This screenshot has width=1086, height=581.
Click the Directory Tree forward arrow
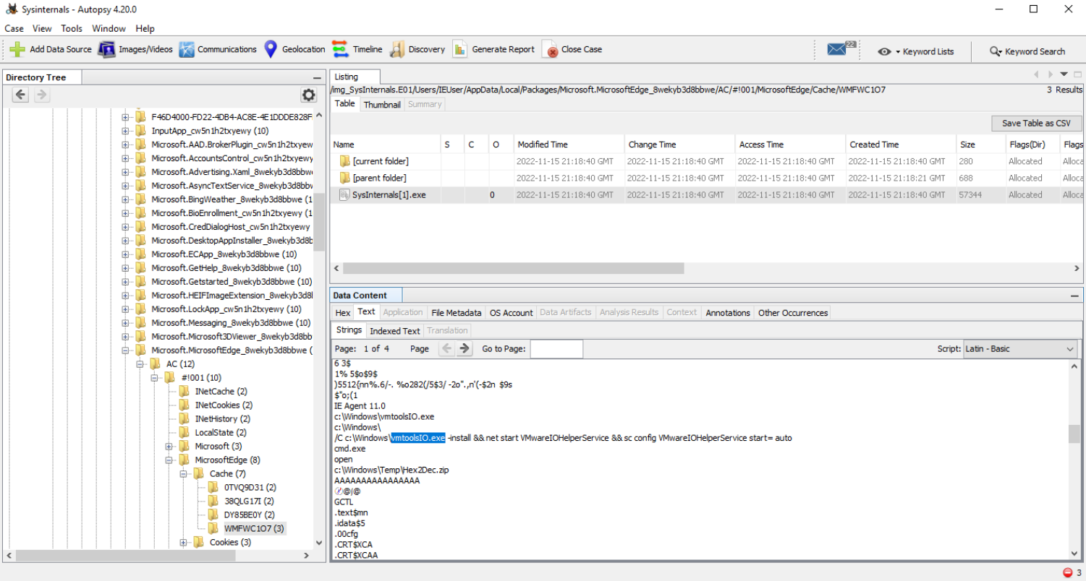42,95
